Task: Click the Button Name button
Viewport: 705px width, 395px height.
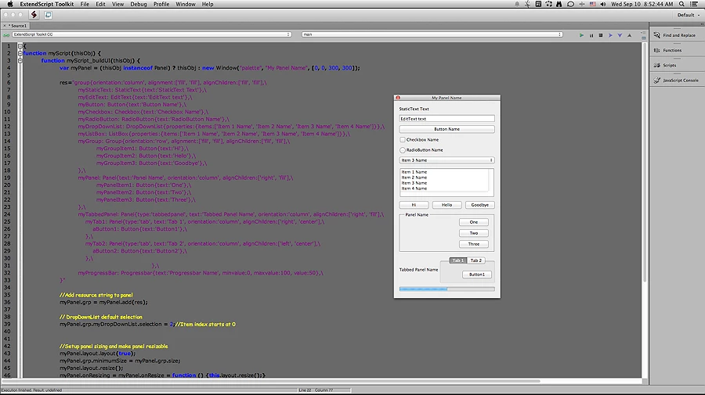Action: click(x=447, y=129)
